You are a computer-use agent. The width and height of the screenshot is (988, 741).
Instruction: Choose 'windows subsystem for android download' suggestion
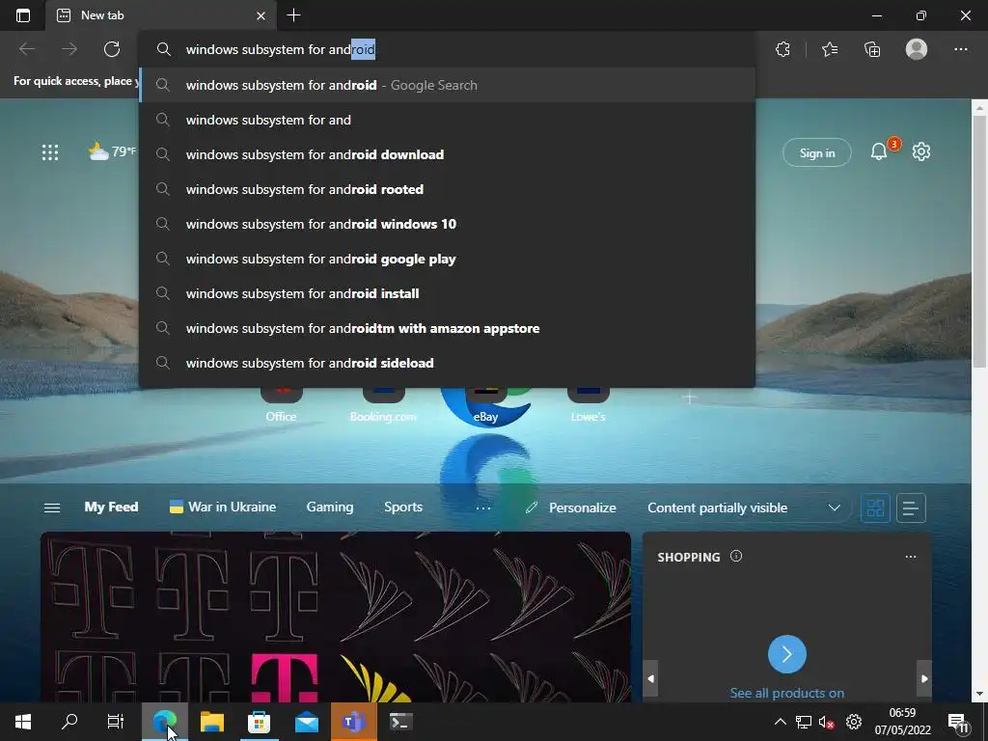448,154
